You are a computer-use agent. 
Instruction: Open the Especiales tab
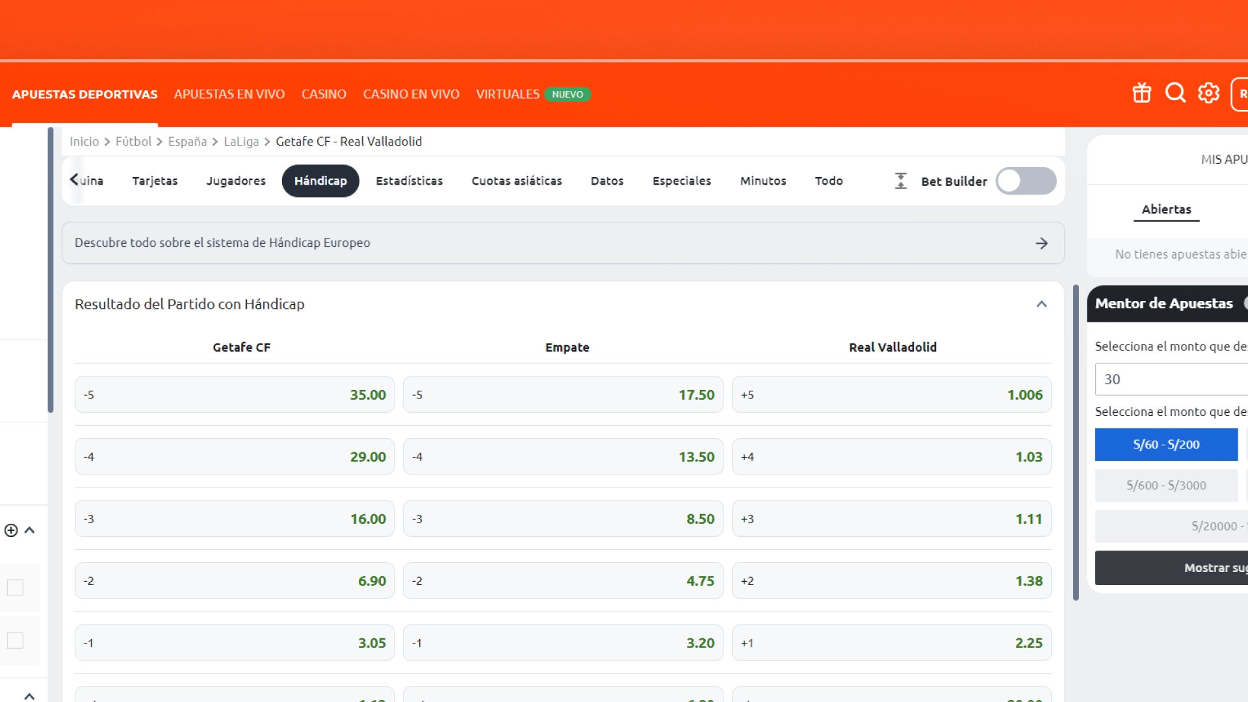pyautogui.click(x=682, y=181)
